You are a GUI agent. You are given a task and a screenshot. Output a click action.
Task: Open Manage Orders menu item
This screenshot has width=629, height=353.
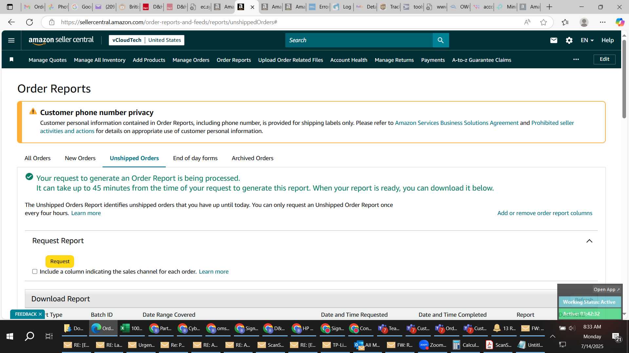(191, 60)
